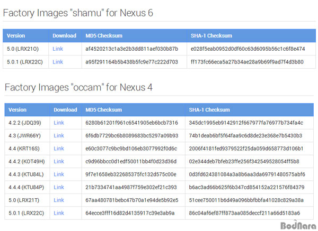Select the Factory Images shamu heading
318x231 pixels.
tap(78, 13)
